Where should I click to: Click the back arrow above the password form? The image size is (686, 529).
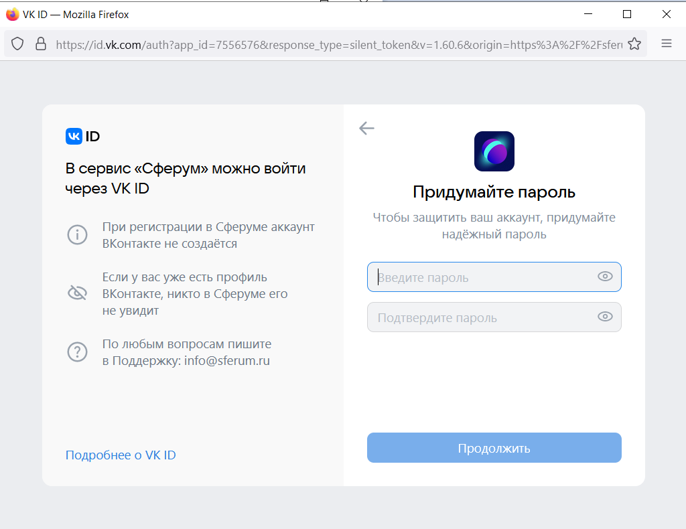pos(366,128)
